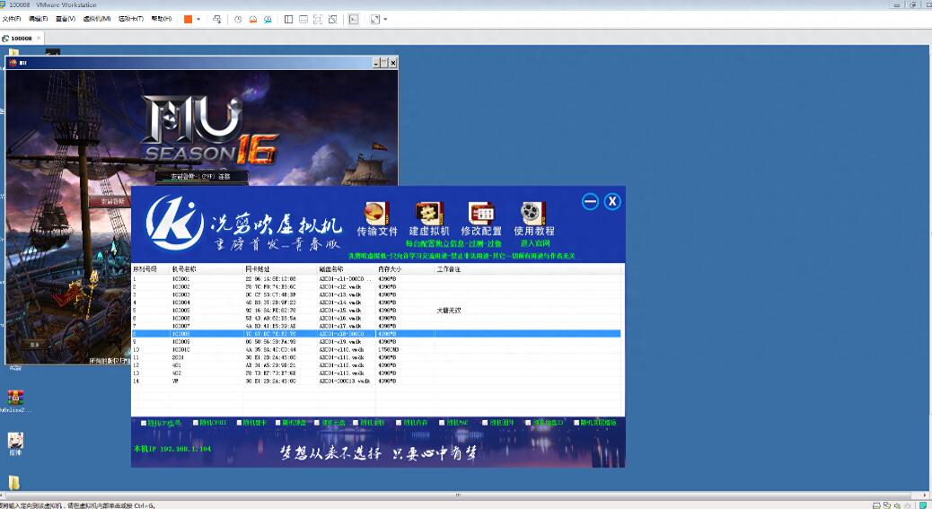Open the 修改配置 modify configuration icon
This screenshot has height=509, width=932.
point(481,214)
